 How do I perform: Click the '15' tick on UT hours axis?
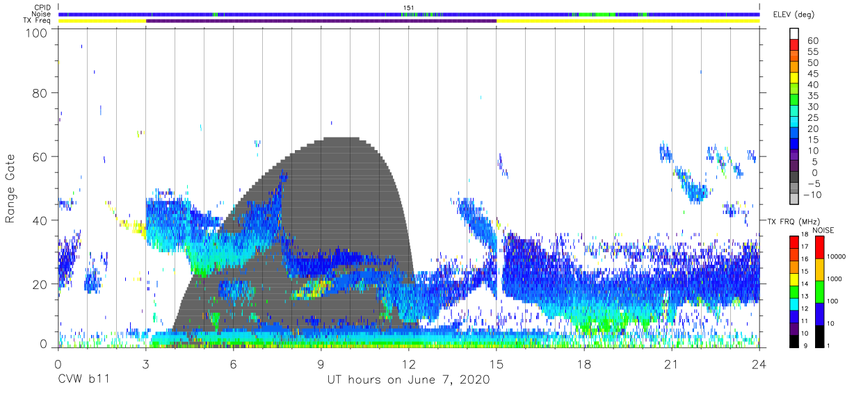[x=497, y=364]
